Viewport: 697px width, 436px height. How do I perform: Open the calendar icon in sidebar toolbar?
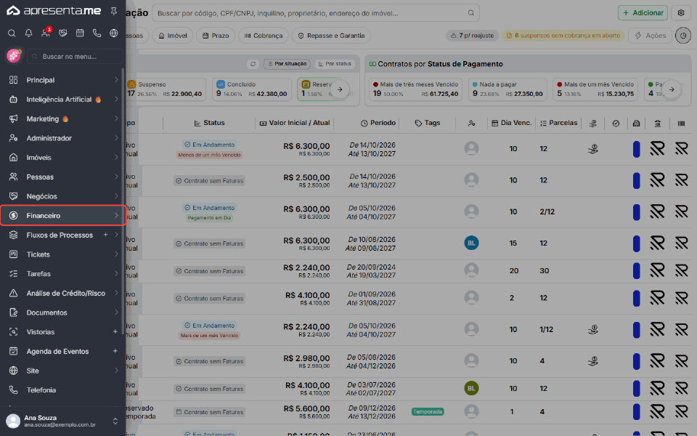pyautogui.click(x=80, y=33)
